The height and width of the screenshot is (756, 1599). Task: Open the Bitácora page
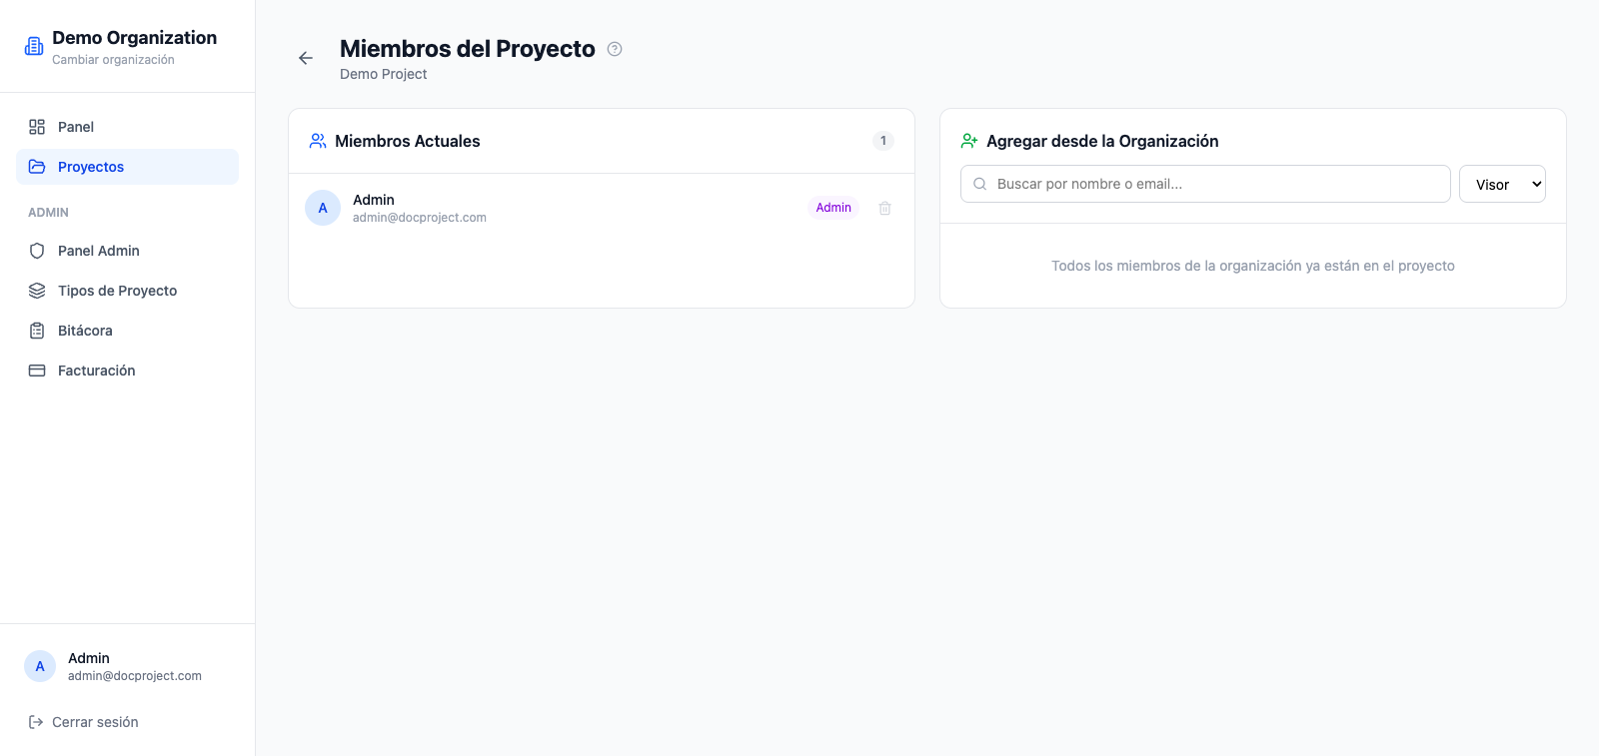point(127,331)
